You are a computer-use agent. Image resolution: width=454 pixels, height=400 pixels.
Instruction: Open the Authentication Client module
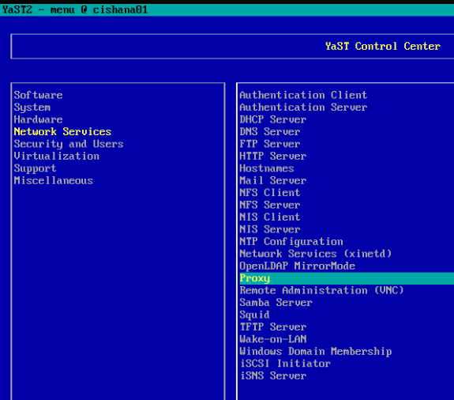coord(303,95)
